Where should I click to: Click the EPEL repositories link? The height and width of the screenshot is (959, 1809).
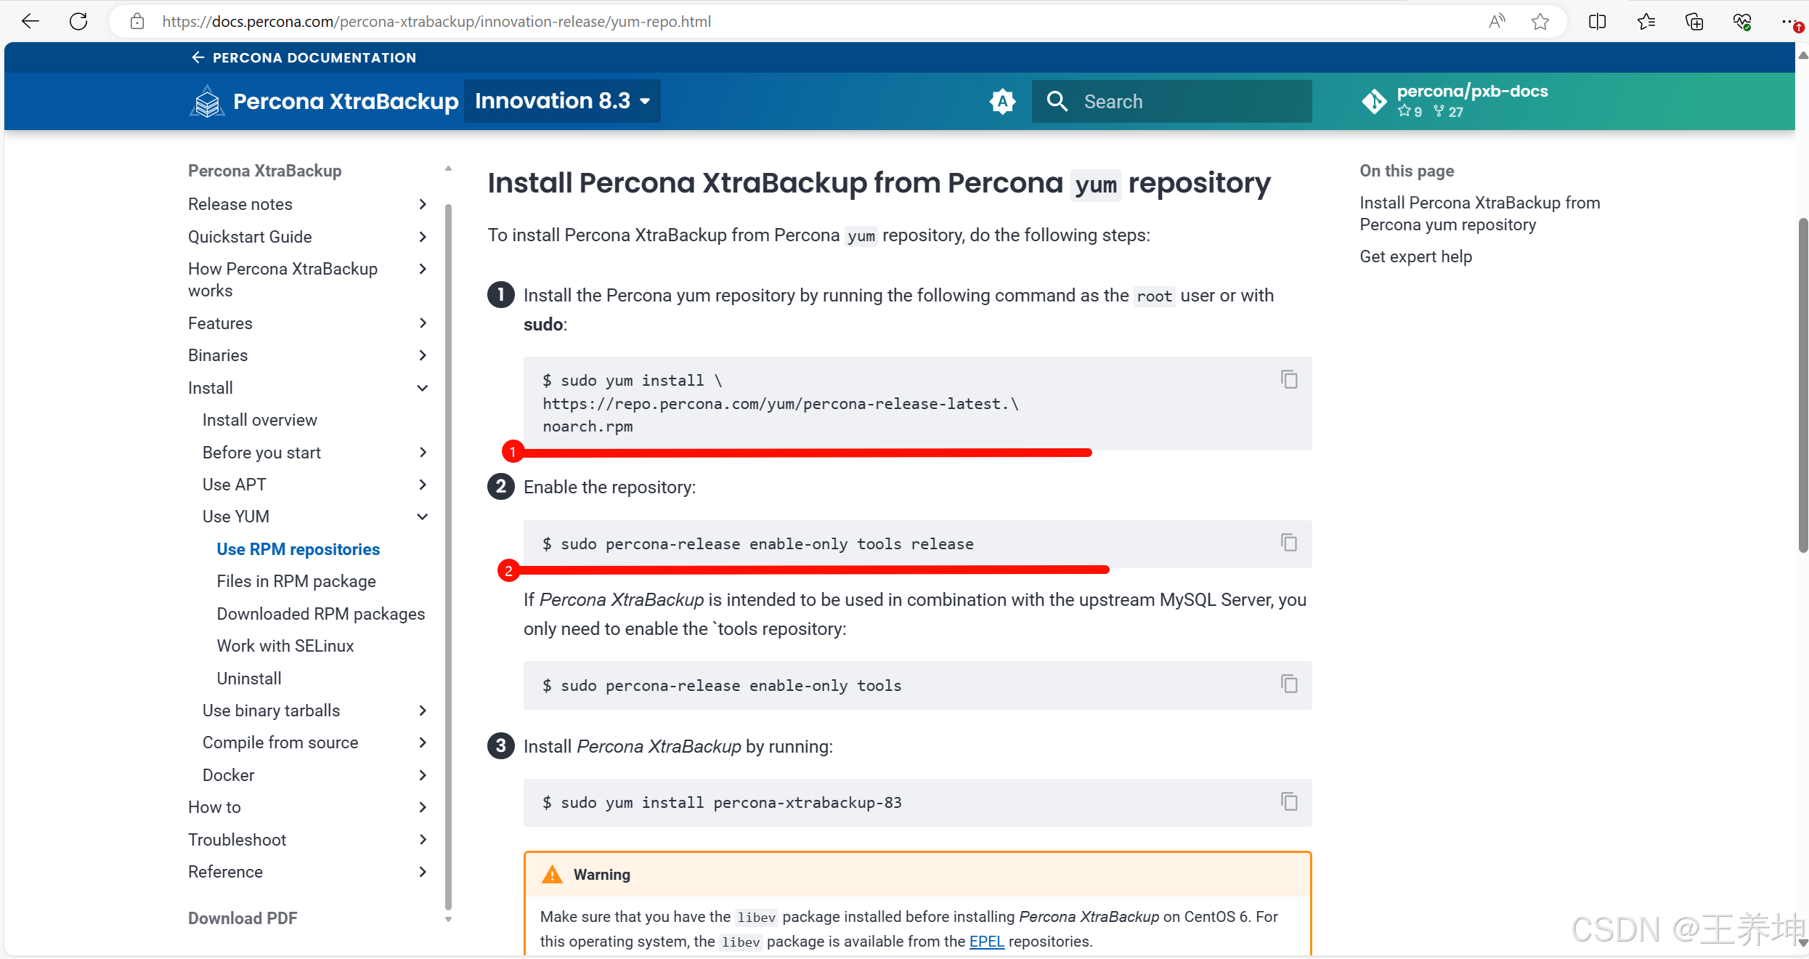[986, 942]
